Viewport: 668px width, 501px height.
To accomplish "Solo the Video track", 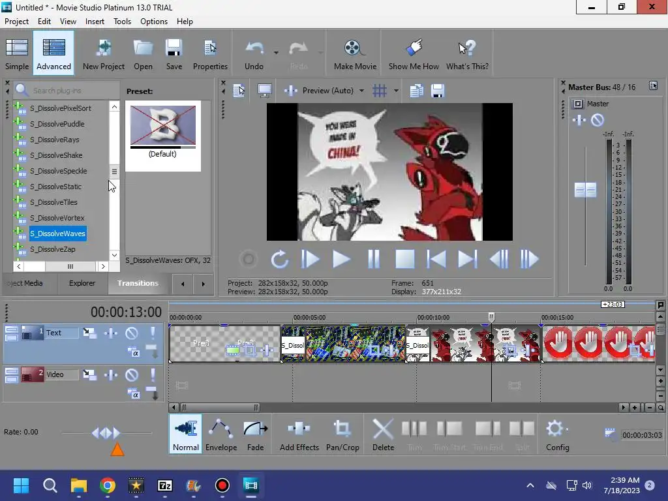I will (x=153, y=374).
